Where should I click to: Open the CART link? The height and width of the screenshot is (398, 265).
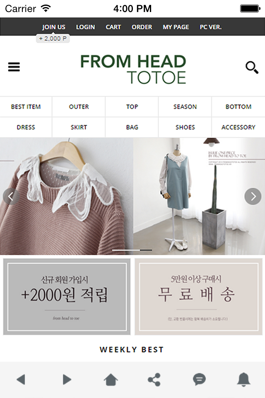point(113,27)
